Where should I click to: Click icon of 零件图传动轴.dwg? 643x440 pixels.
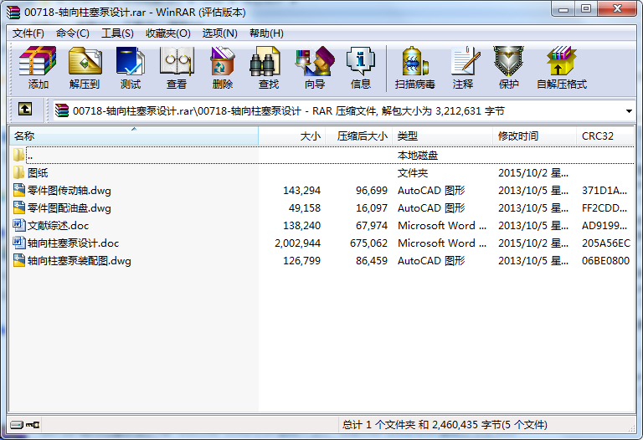(19, 190)
